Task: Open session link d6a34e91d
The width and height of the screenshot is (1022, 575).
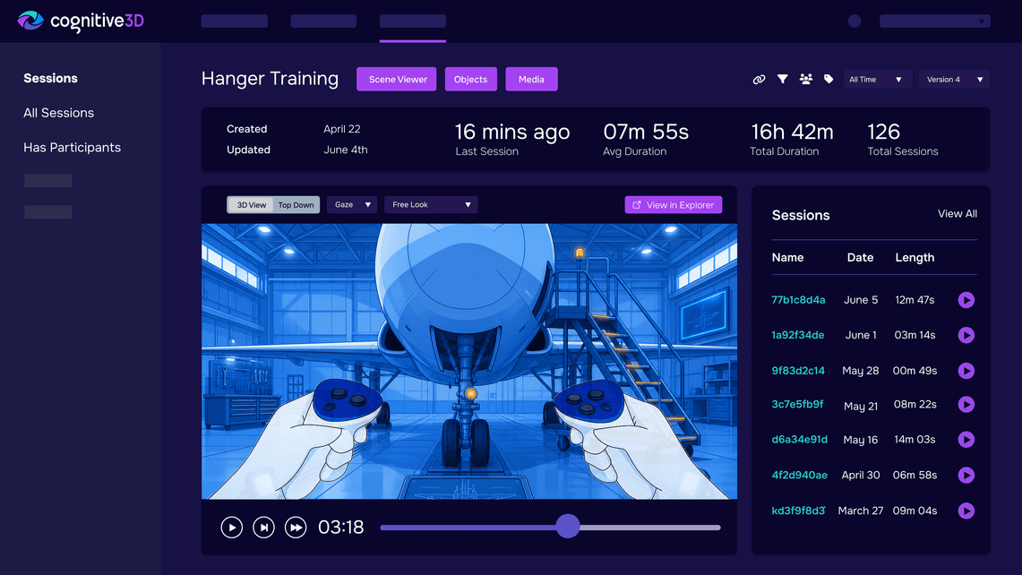Action: (799, 440)
